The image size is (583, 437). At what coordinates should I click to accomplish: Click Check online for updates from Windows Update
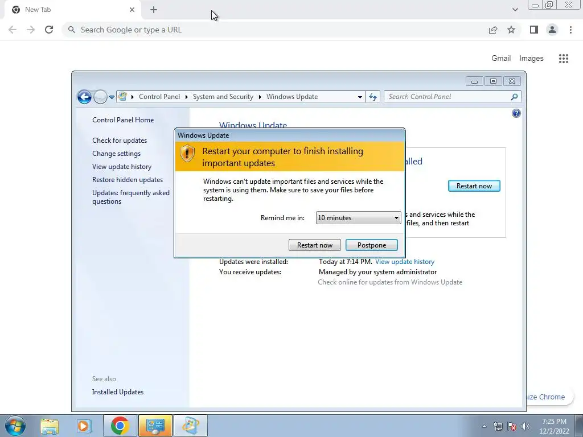click(390, 282)
